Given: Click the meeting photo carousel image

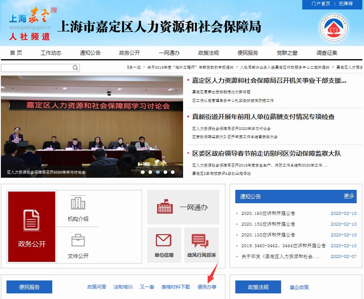Looking at the screenshot, I should click(92, 127).
